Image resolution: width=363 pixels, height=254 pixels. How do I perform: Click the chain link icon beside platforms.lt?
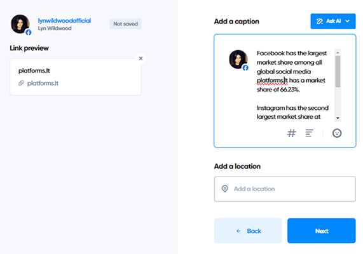(x=22, y=83)
